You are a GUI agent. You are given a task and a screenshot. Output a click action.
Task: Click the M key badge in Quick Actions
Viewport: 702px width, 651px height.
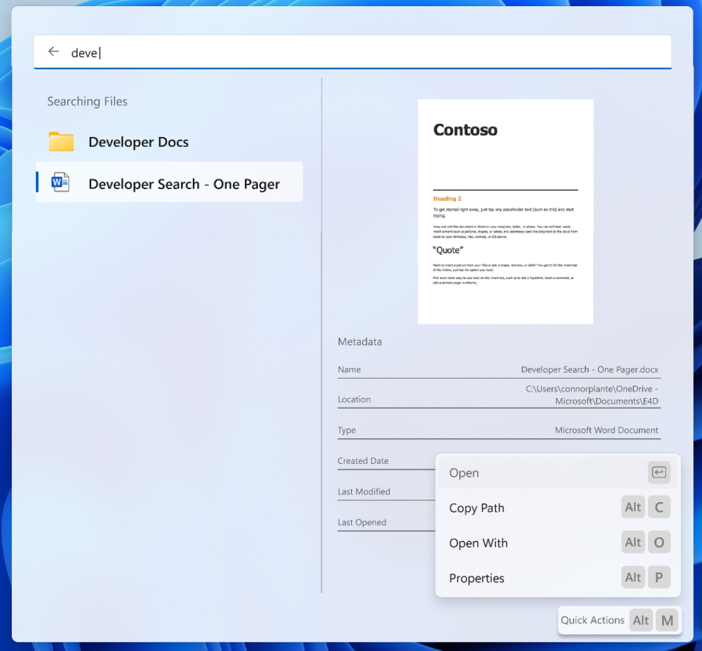[x=667, y=620]
